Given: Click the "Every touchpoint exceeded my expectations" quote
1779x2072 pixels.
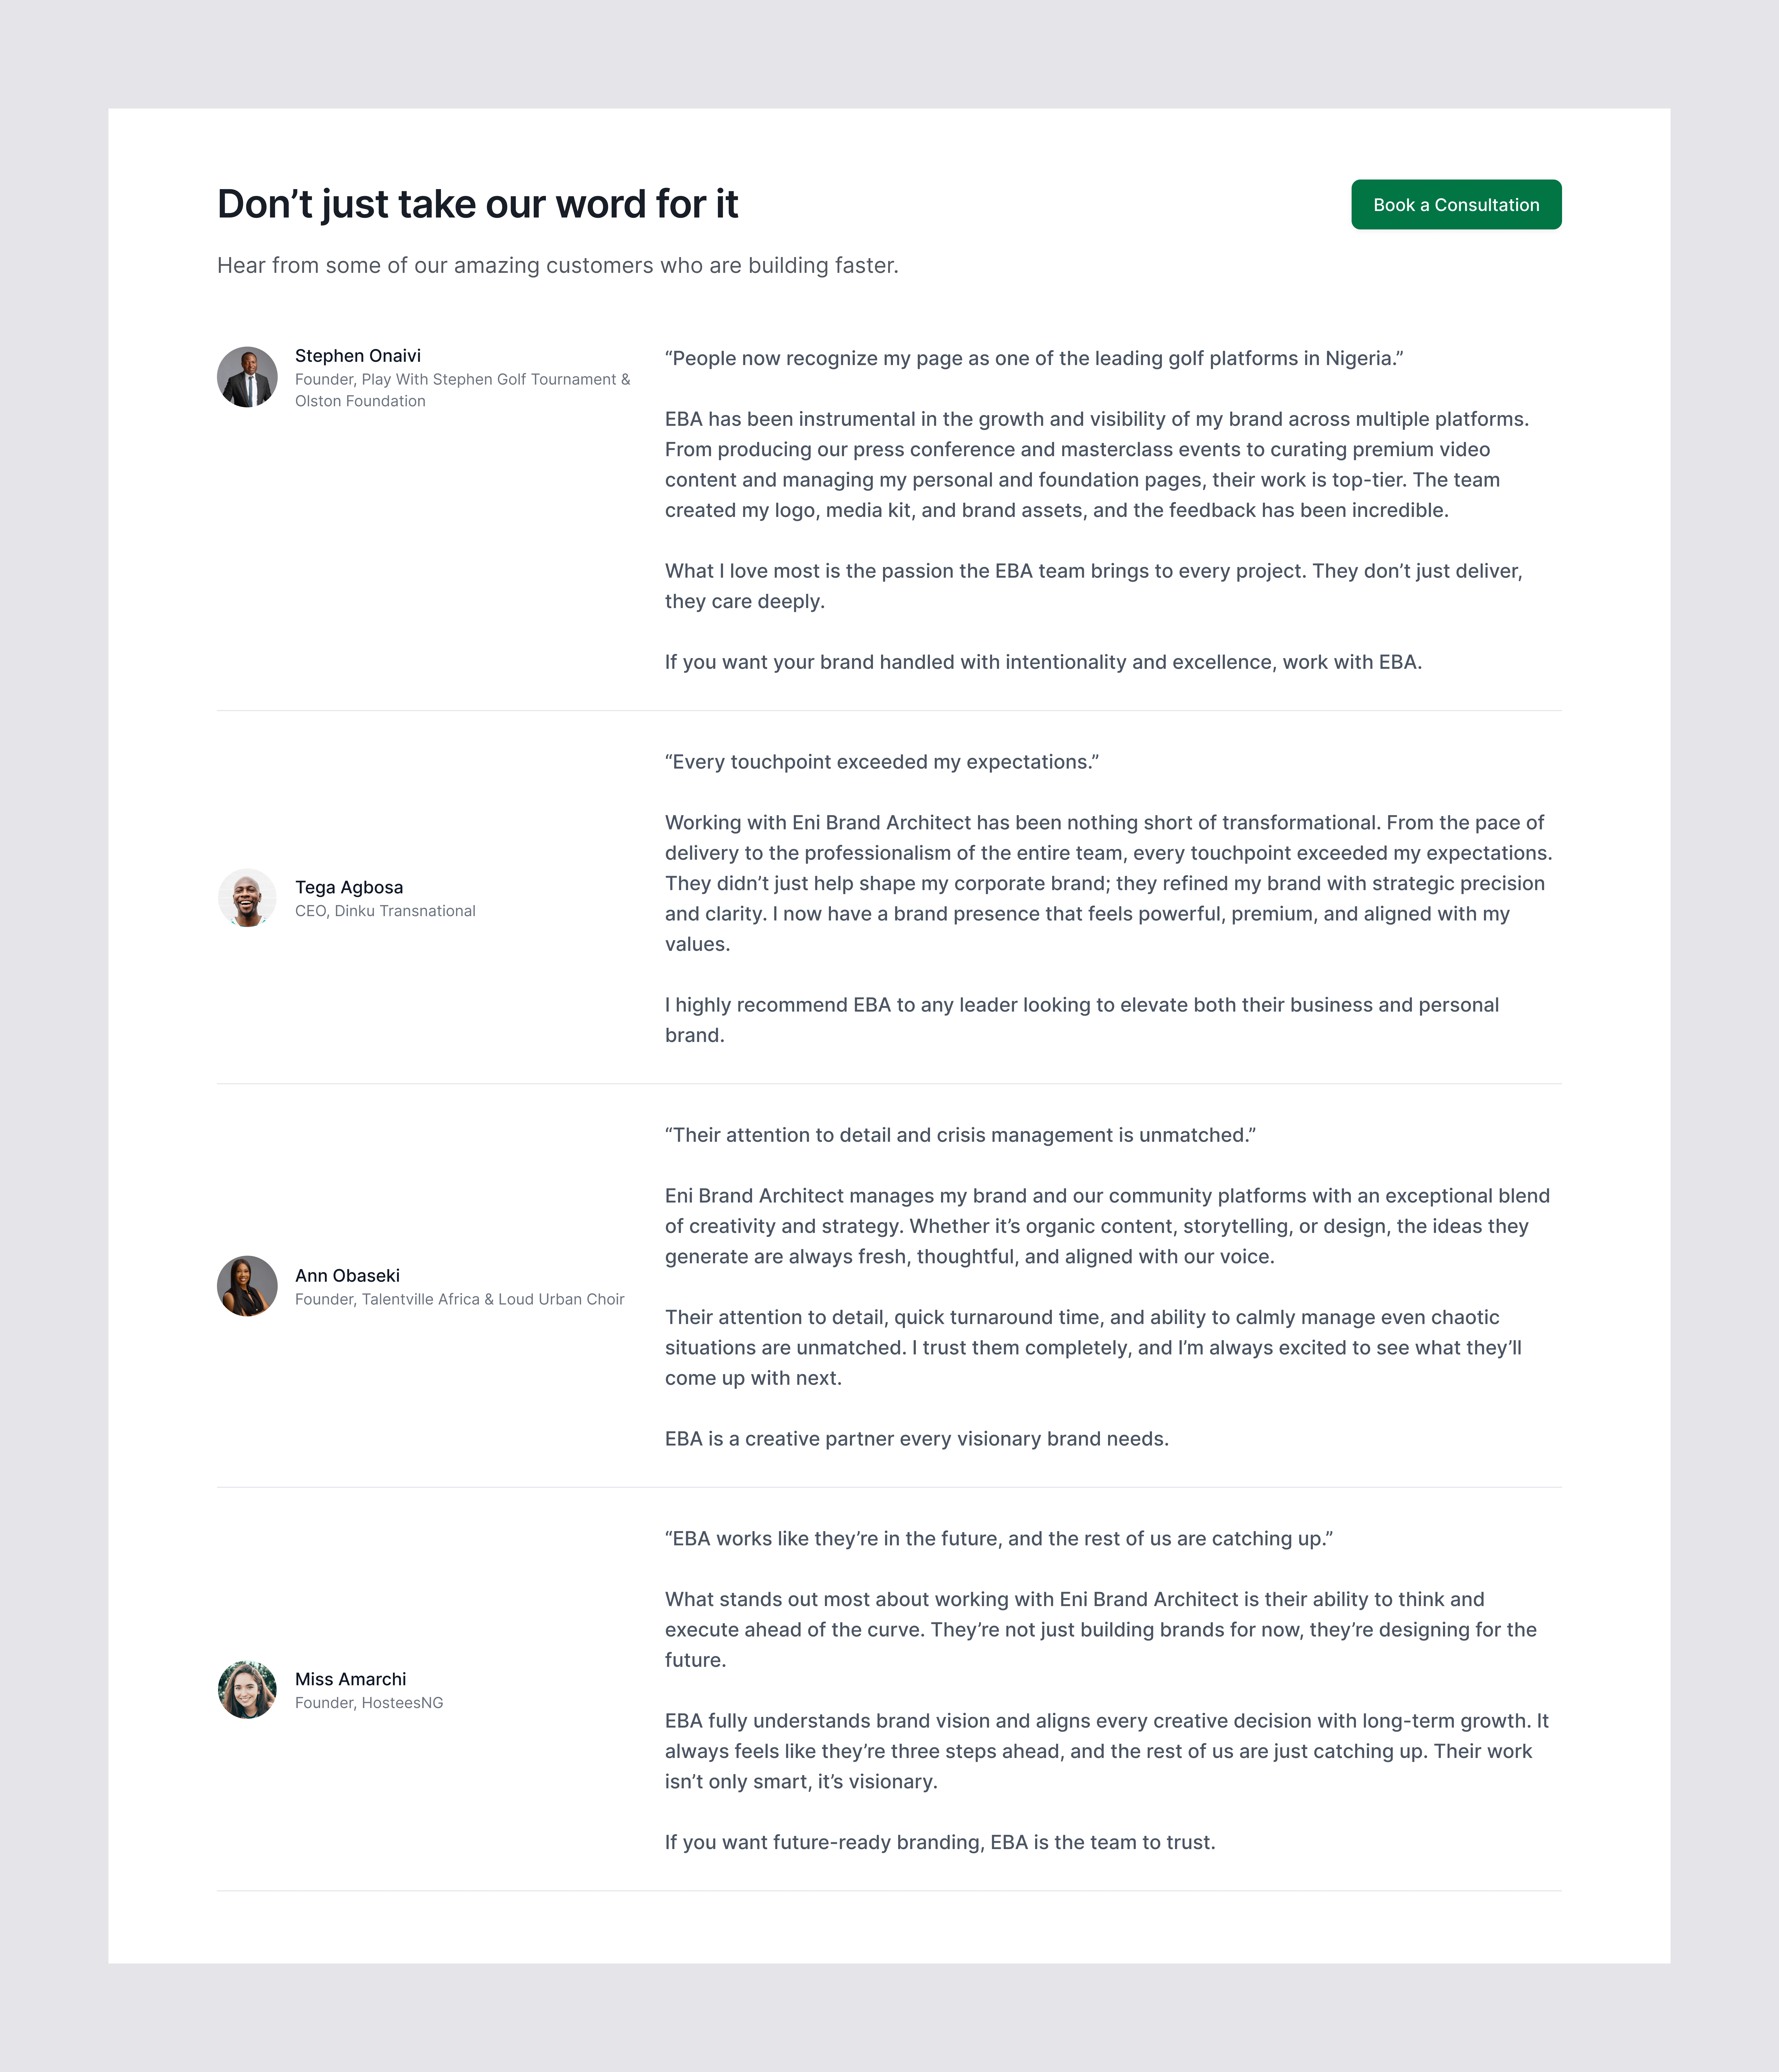Looking at the screenshot, I should coord(881,762).
